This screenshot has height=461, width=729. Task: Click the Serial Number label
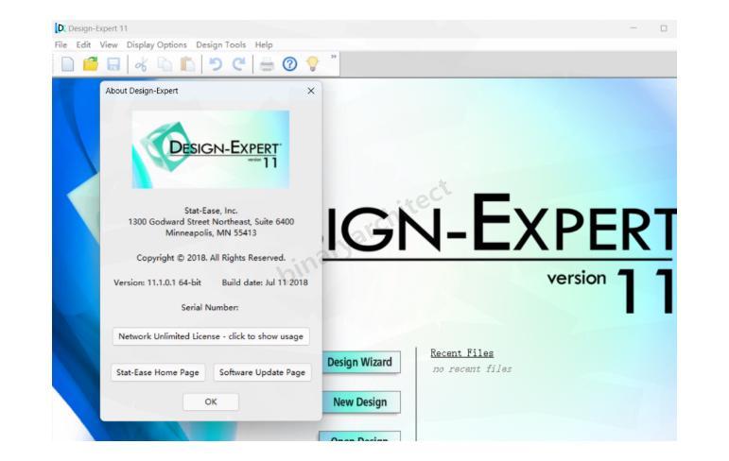210,308
